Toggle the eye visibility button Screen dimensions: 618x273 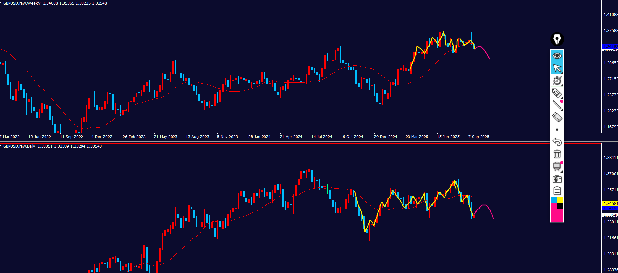click(x=557, y=56)
